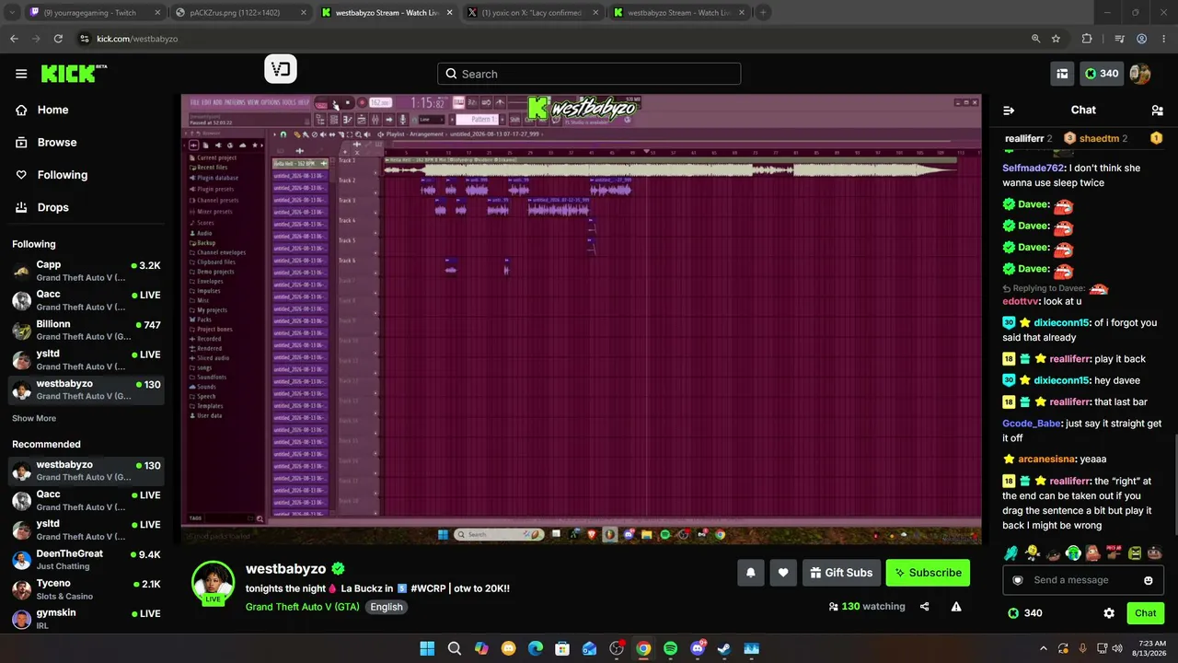Open the Kick hamburger menu

[21, 74]
